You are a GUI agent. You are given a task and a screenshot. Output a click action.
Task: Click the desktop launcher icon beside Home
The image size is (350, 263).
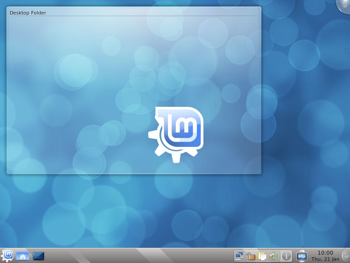coord(38,256)
